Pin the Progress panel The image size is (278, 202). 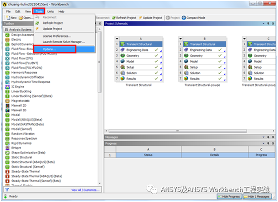[x=268, y=143]
